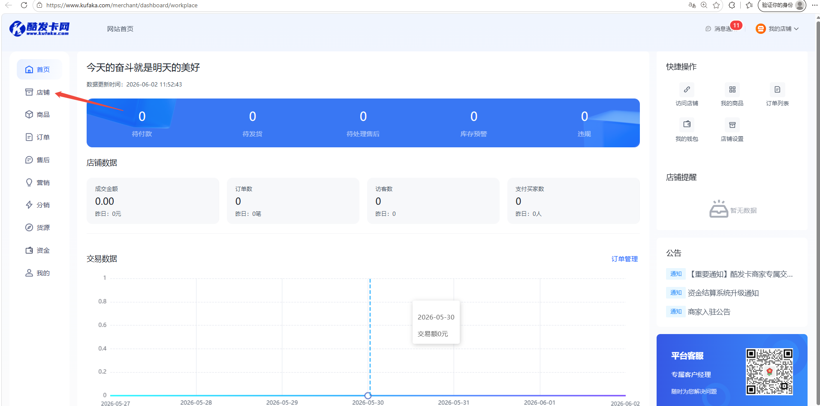Expand the 我的店铺 dropdown
The height and width of the screenshot is (406, 820).
(777, 29)
